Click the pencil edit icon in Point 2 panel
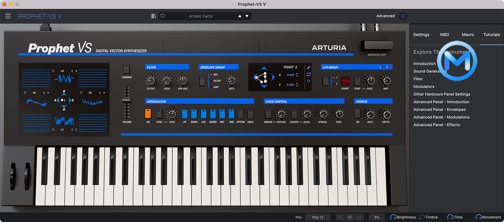504x222 pixels. pyautogui.click(x=309, y=67)
